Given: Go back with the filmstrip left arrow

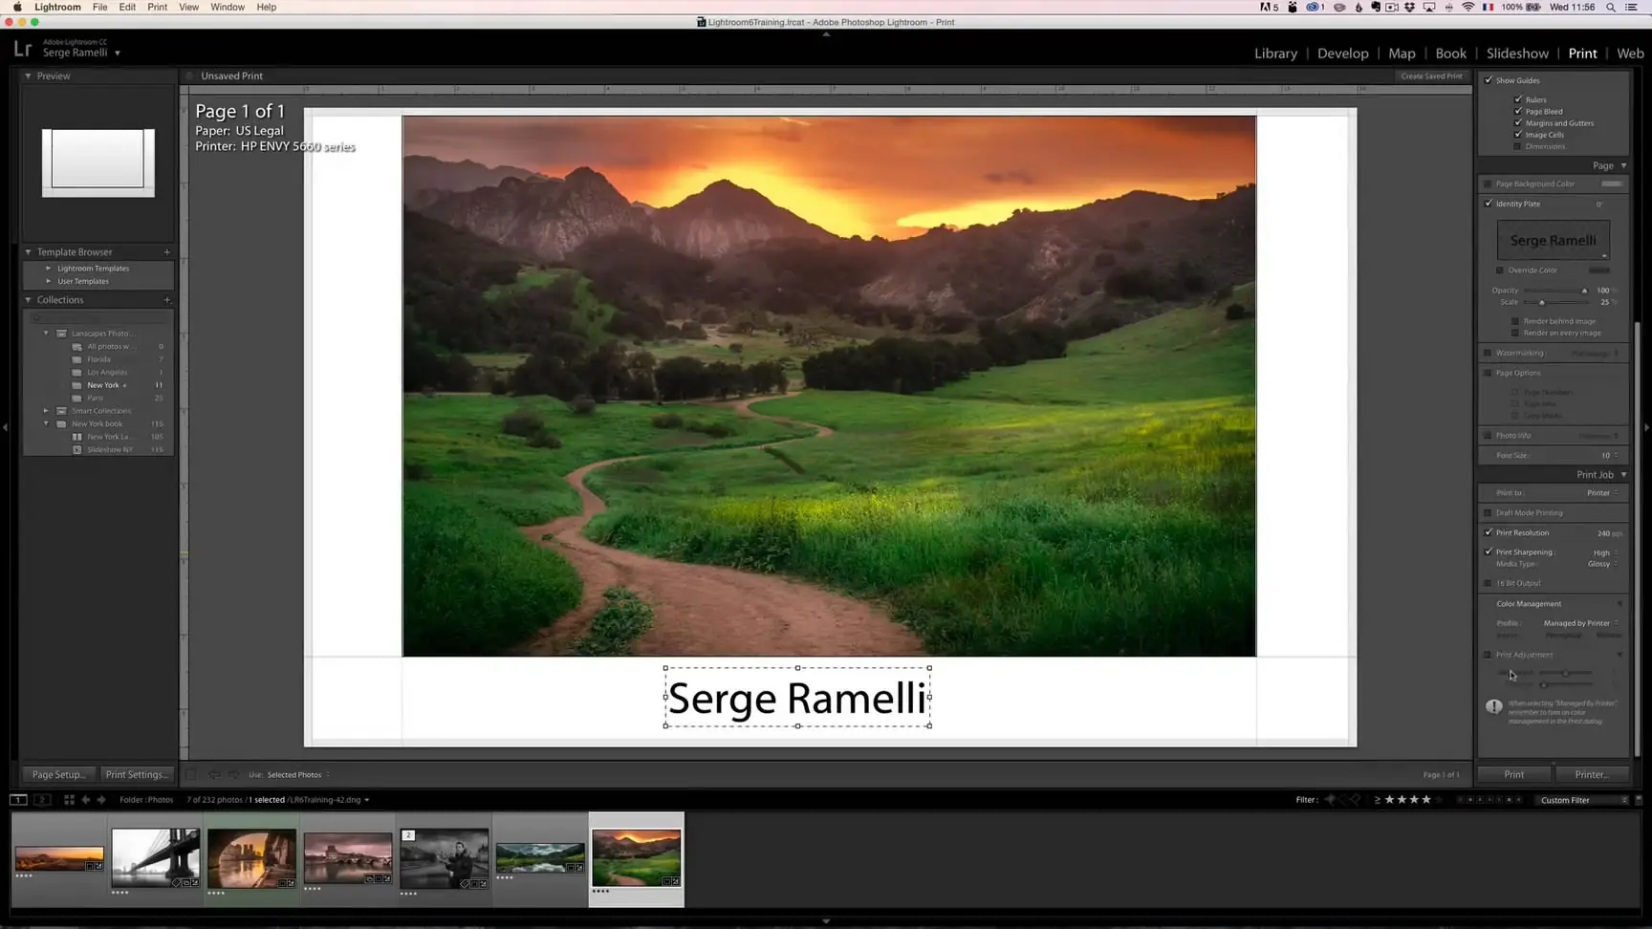Looking at the screenshot, I should [86, 800].
